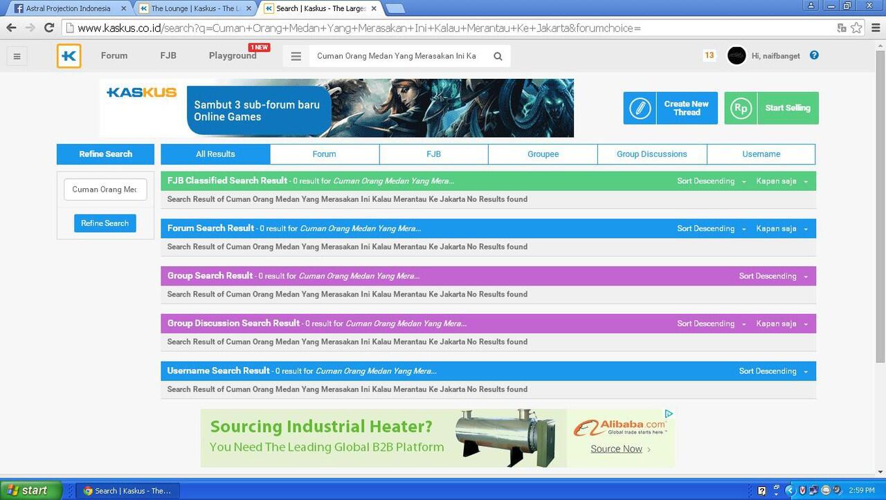Click the Hi, naifbanget username link
Viewport: 886px width, 500px height.
(x=776, y=56)
